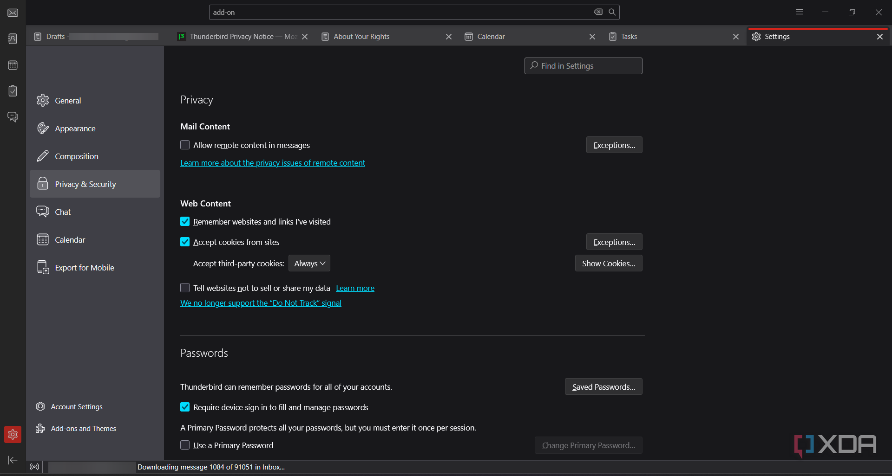The height and width of the screenshot is (476, 892).
Task: Open the Chat space icon in sidebar
Action: 13,116
